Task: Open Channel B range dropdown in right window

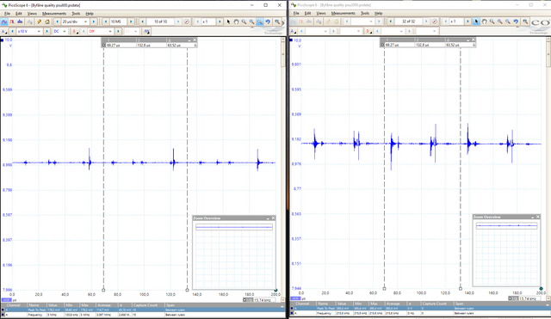Action: point(401,31)
